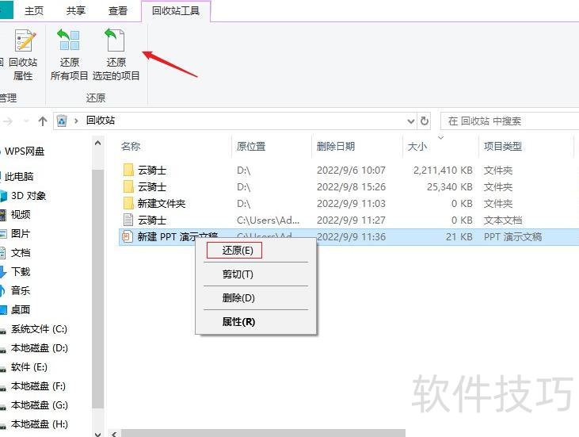Click deletion date 2022/9/9 11:03
This screenshot has height=437, width=579.
[x=351, y=203]
